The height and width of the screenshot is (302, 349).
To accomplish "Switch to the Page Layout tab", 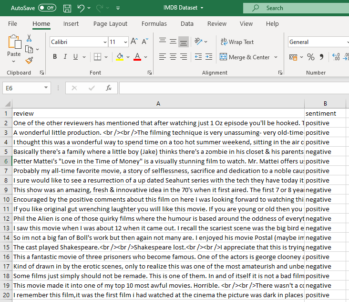I will (x=110, y=23).
